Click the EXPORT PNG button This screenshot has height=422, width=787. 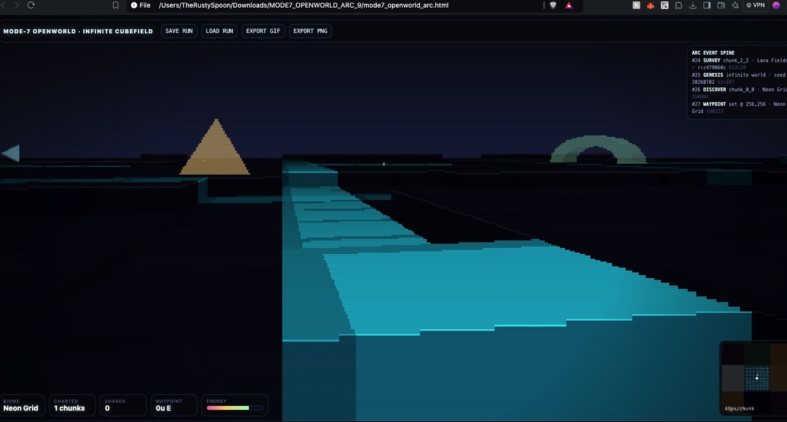point(310,31)
